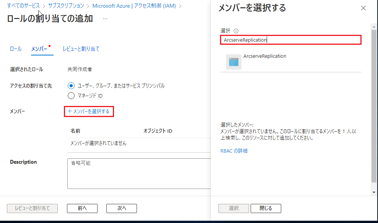Close the メンバーを選択する panel with X

363,8
